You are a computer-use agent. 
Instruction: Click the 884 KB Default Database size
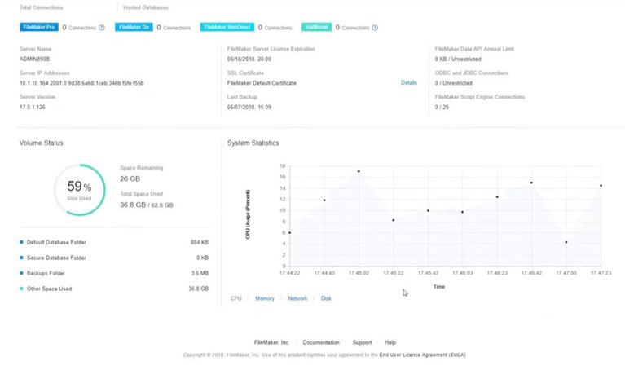(200, 242)
